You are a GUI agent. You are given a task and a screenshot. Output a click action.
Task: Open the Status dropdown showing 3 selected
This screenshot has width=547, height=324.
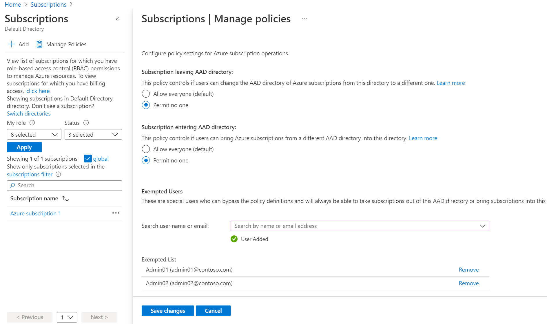click(93, 134)
